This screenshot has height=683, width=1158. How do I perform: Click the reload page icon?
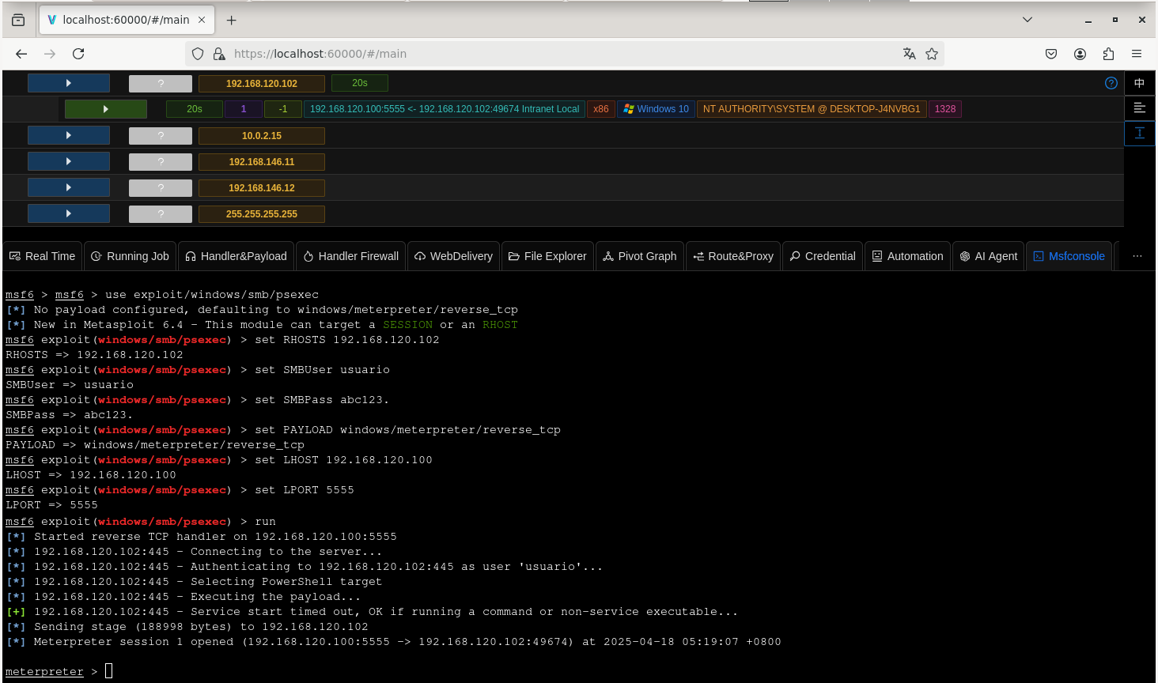pyautogui.click(x=78, y=54)
